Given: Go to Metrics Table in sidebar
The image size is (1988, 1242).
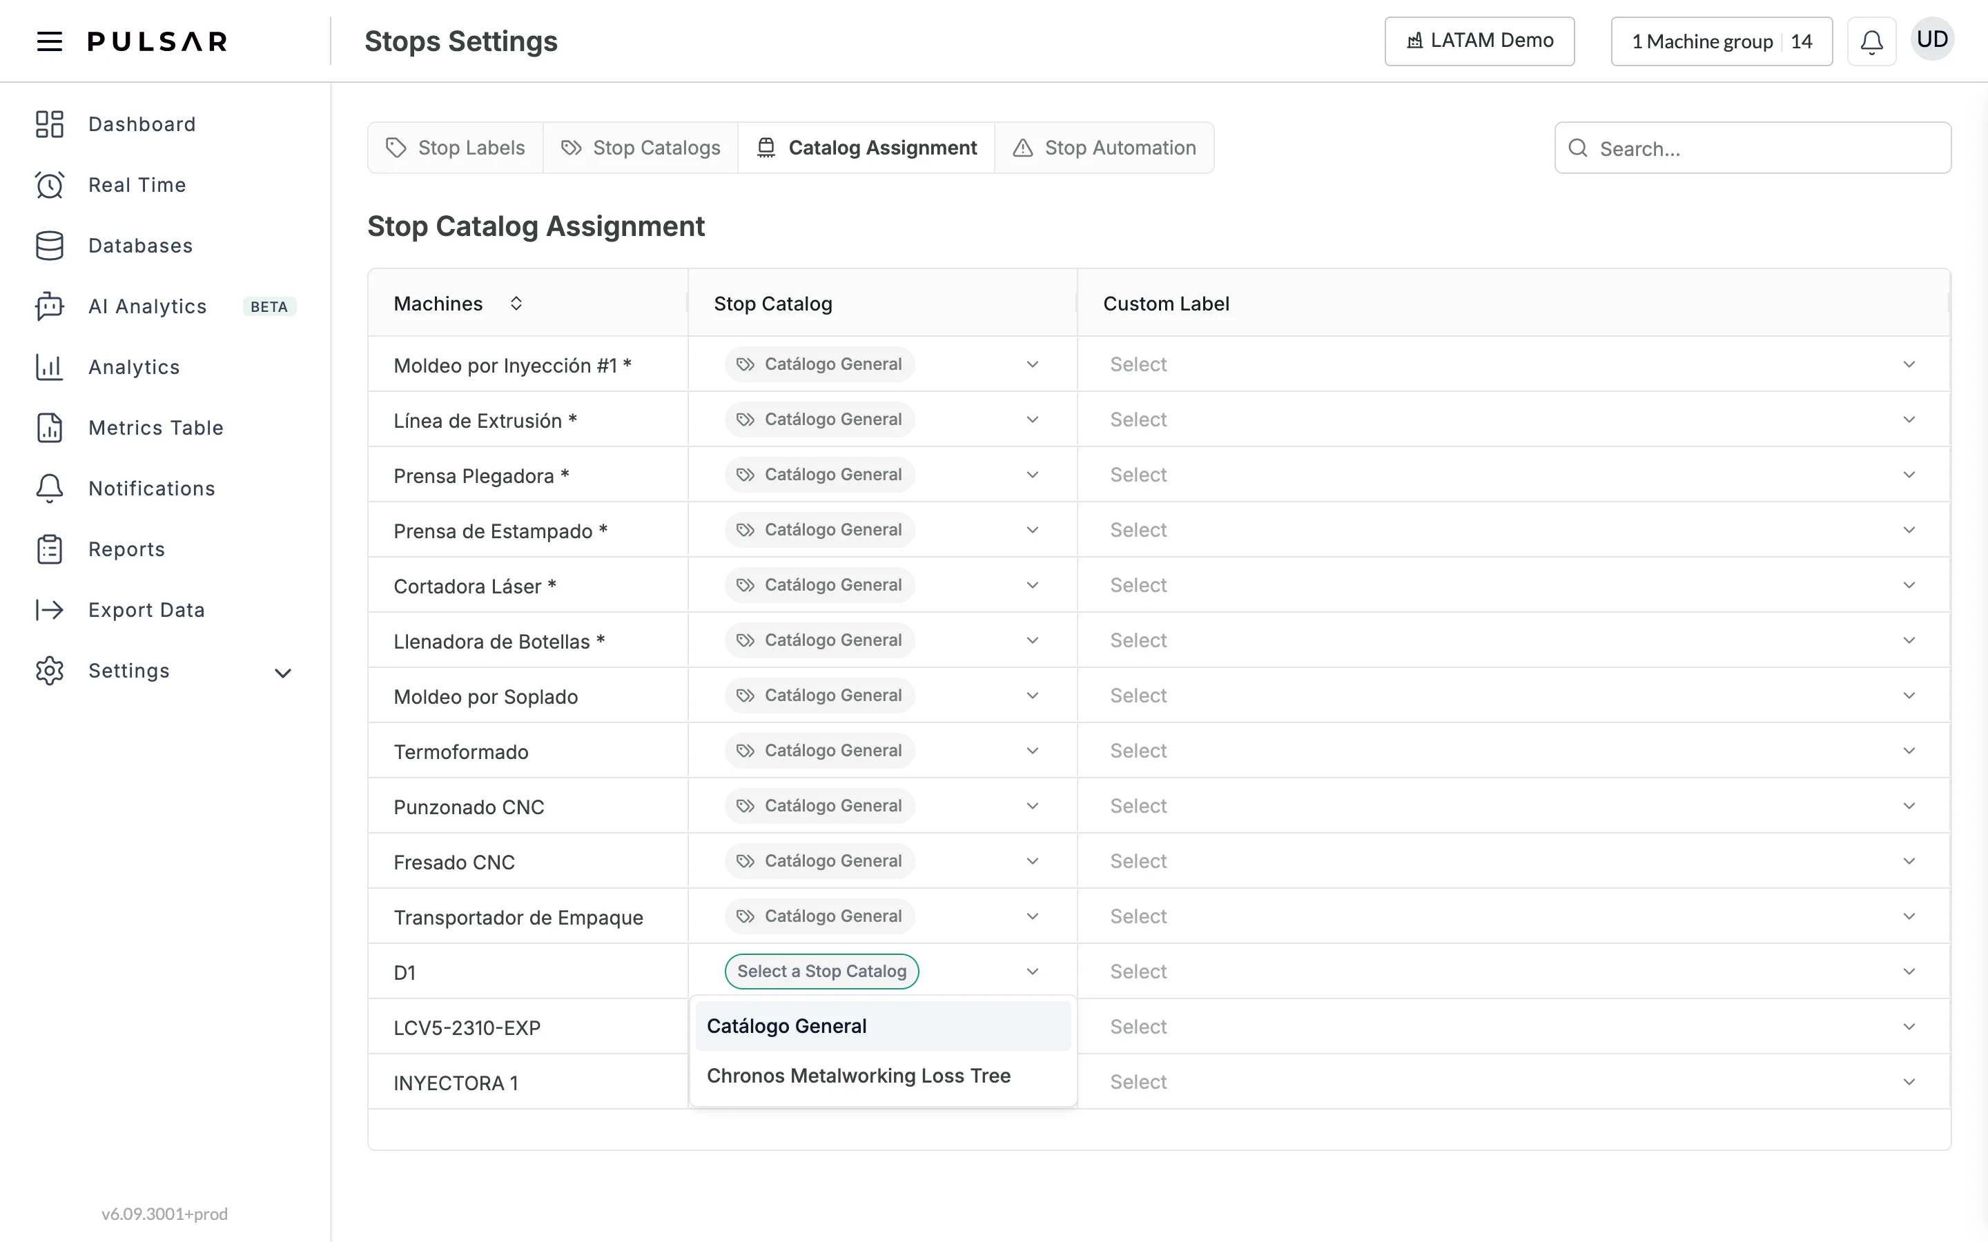Looking at the screenshot, I should click(x=156, y=428).
